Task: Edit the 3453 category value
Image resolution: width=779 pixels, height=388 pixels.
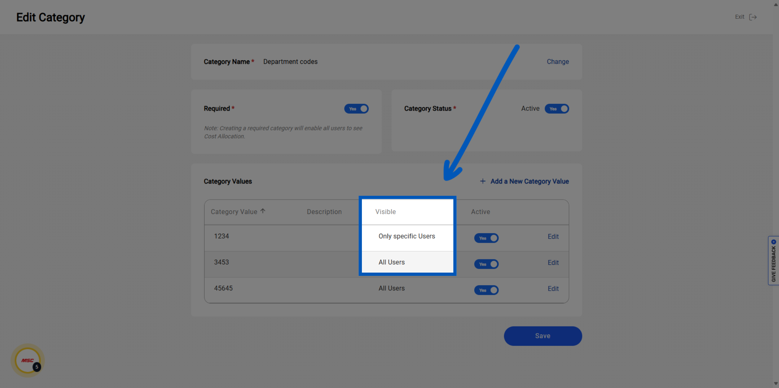Action: tap(553, 263)
